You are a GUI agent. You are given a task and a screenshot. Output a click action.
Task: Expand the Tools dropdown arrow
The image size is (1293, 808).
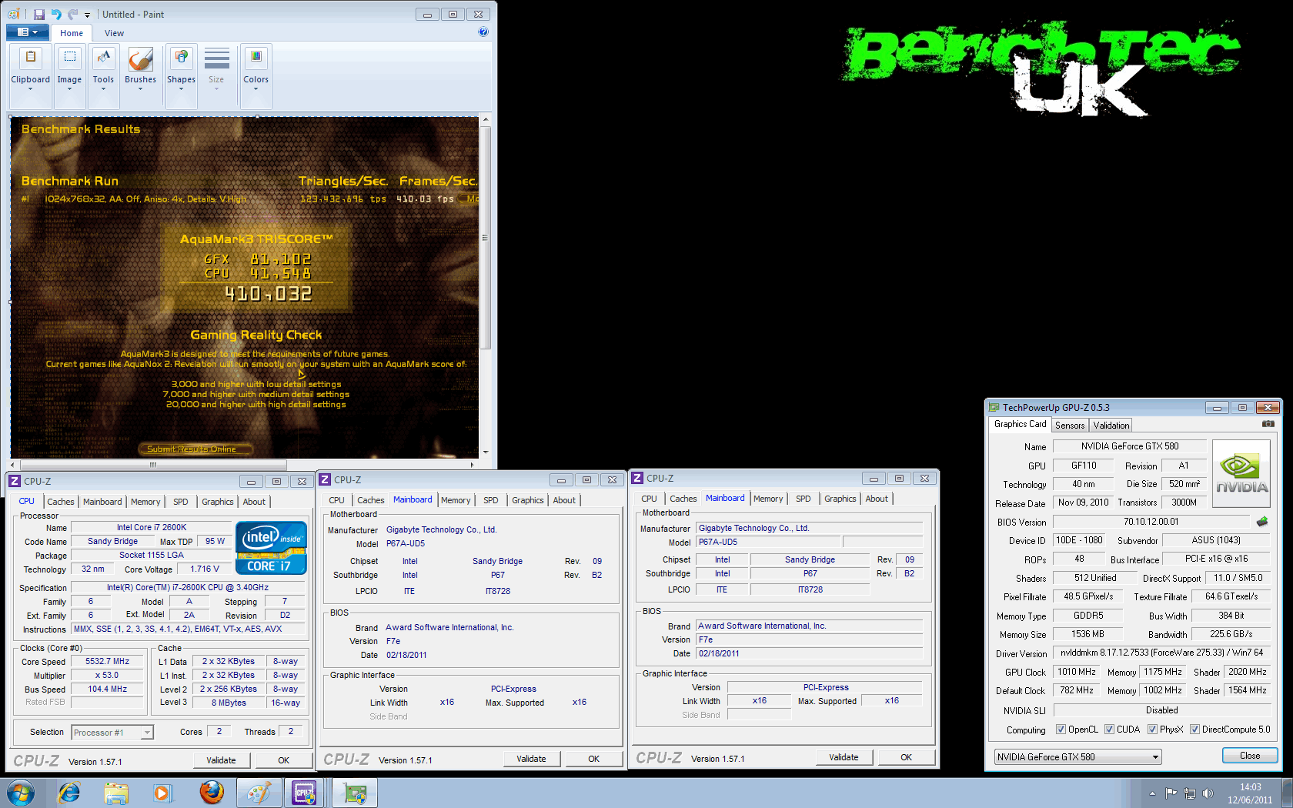coord(103,89)
